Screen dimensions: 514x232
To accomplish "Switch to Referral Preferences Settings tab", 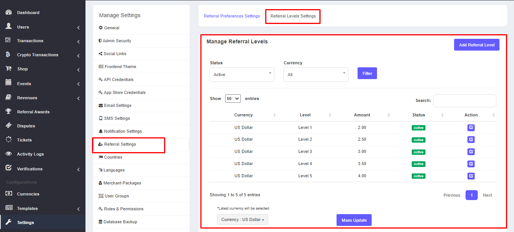I will click(x=232, y=16).
